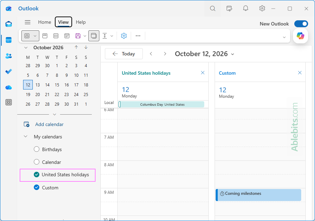Open To Do checkmark app in sidebar
This screenshot has height=221, width=315.
coord(9,71)
